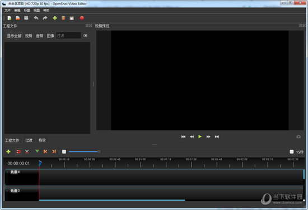Open the 编辑 menu
The image size is (308, 210).
pos(17,10)
